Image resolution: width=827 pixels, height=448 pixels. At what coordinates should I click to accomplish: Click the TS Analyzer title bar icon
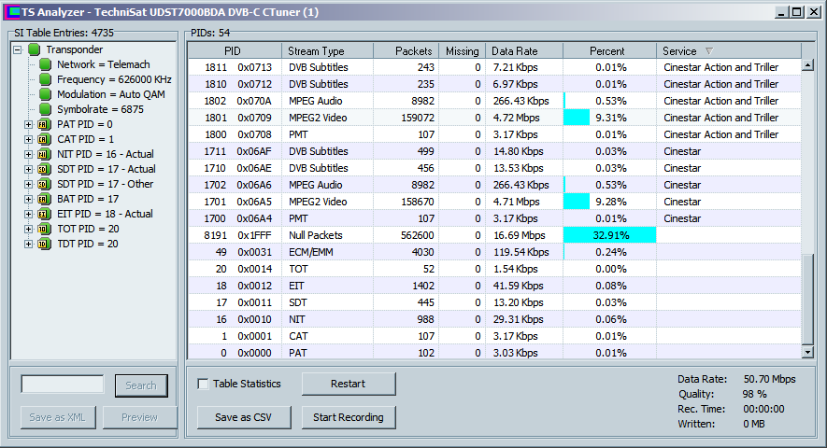click(x=13, y=11)
